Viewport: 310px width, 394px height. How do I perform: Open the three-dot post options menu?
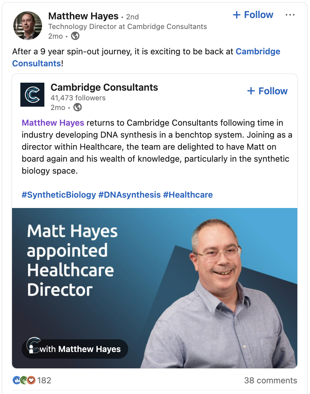[290, 15]
